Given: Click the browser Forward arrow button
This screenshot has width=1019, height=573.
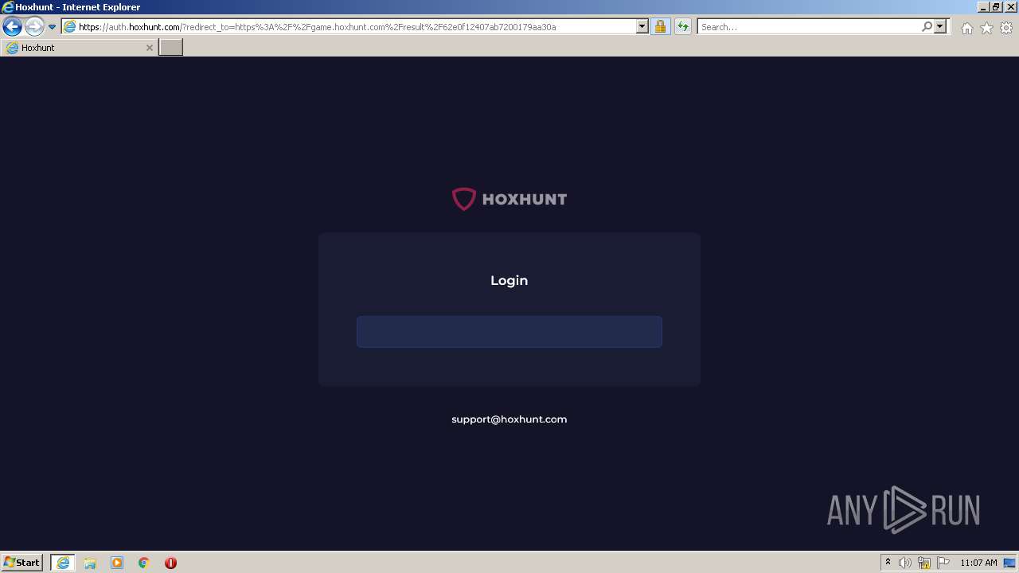Looking at the screenshot, I should coord(34,27).
